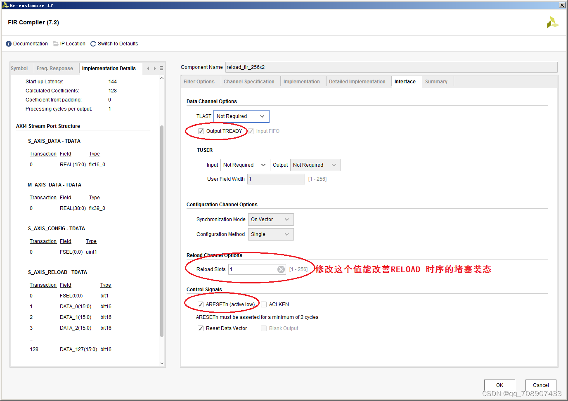Open the left-panel tab list menu icon
The width and height of the screenshot is (568, 401).
161,68
